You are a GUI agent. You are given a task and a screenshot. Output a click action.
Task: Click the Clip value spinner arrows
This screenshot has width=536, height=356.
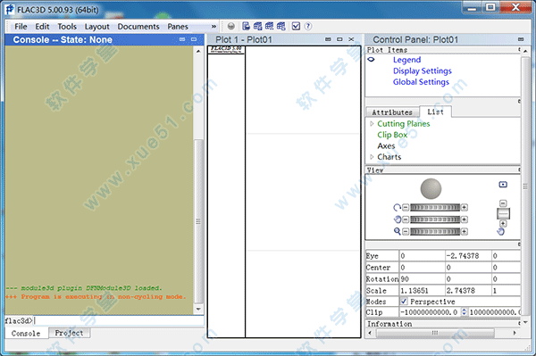pos(464,312)
